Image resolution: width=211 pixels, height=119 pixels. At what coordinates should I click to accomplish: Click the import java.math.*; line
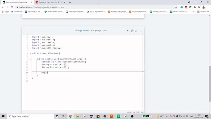tap(43, 45)
